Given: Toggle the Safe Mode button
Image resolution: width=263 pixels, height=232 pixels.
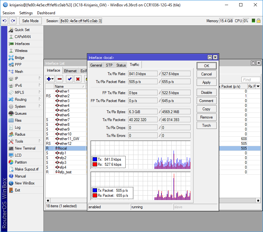Looking at the screenshot, I should 30,21.
